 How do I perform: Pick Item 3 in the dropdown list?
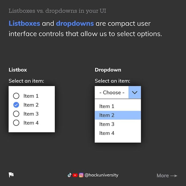[x=118, y=124]
